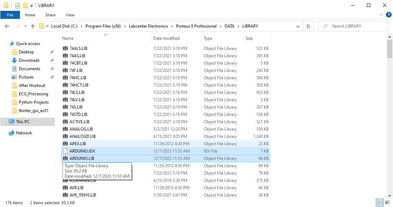Select Network in the navigation pane
393x207 pixels.
tap(24, 133)
